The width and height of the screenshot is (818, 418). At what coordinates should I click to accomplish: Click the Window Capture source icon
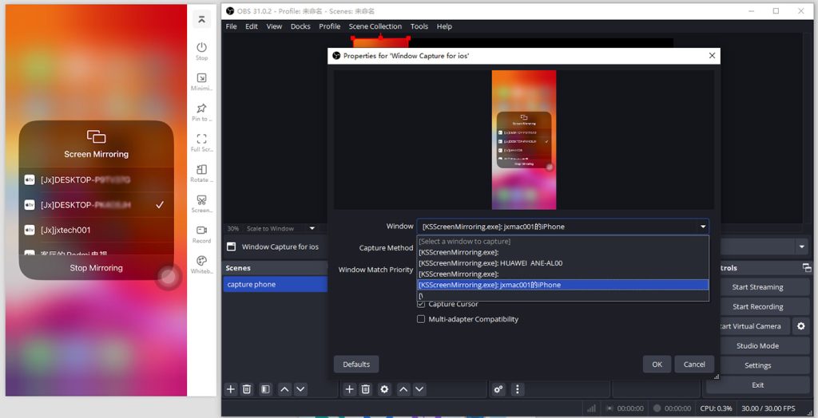[231, 246]
